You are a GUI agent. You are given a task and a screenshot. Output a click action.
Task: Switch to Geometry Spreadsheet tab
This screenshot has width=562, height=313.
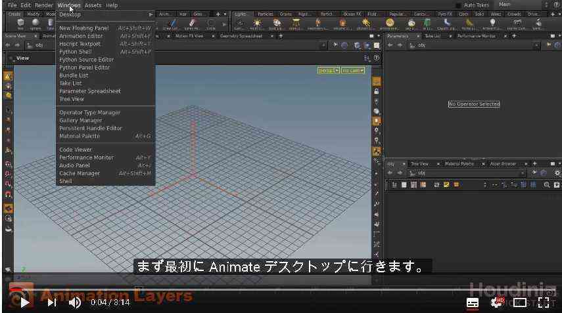[241, 36]
